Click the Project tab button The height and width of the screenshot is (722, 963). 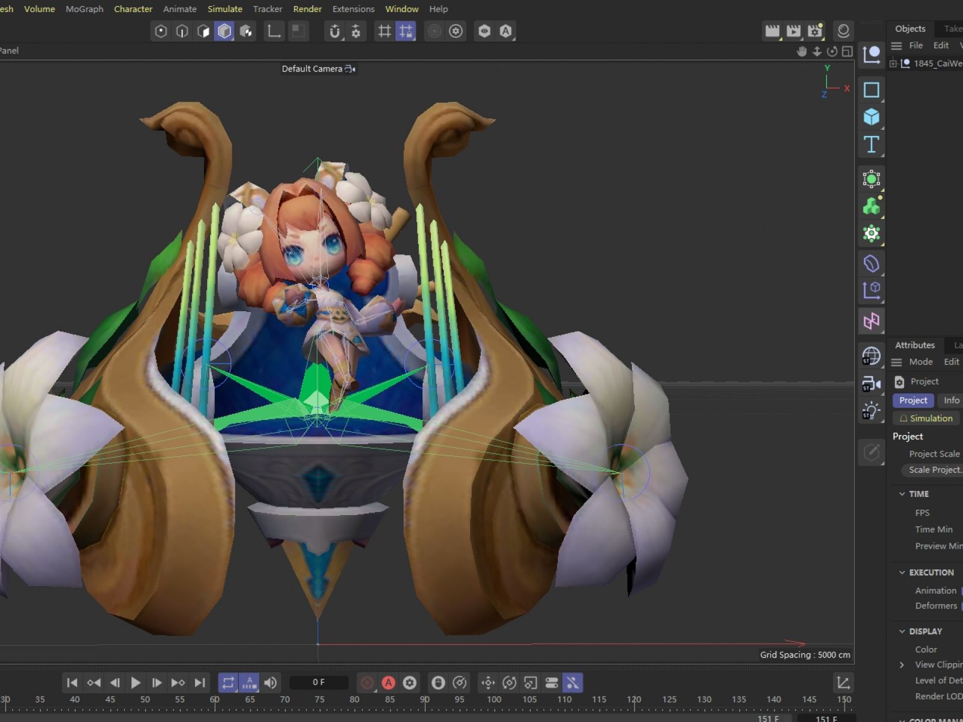tap(914, 401)
